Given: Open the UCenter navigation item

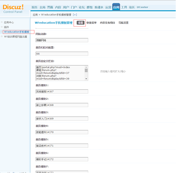Looking at the screenshot, I should [x=142, y=7].
